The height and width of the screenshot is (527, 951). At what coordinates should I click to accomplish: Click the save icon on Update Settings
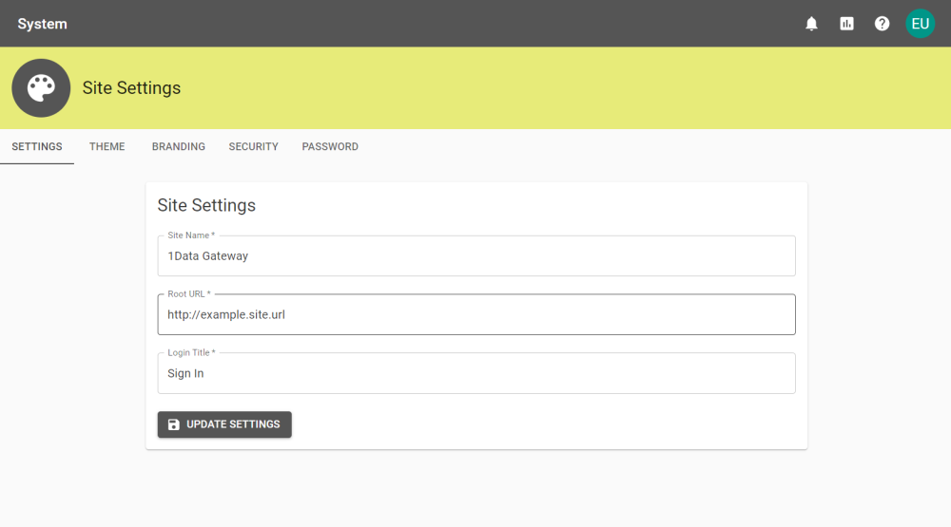click(x=173, y=424)
